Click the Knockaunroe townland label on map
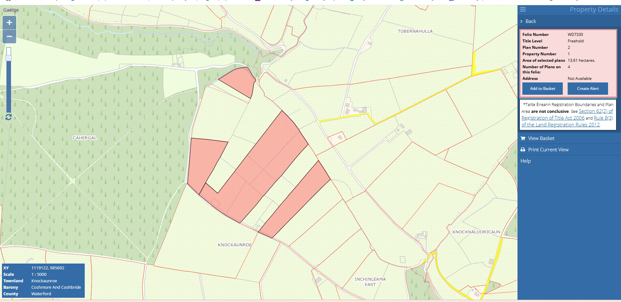The image size is (621, 302). pyautogui.click(x=234, y=245)
